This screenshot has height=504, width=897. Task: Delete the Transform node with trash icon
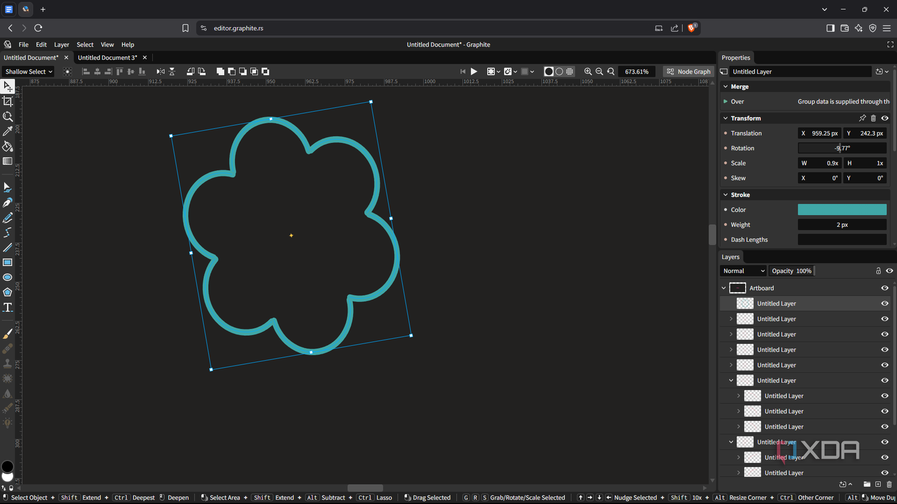pos(873,118)
